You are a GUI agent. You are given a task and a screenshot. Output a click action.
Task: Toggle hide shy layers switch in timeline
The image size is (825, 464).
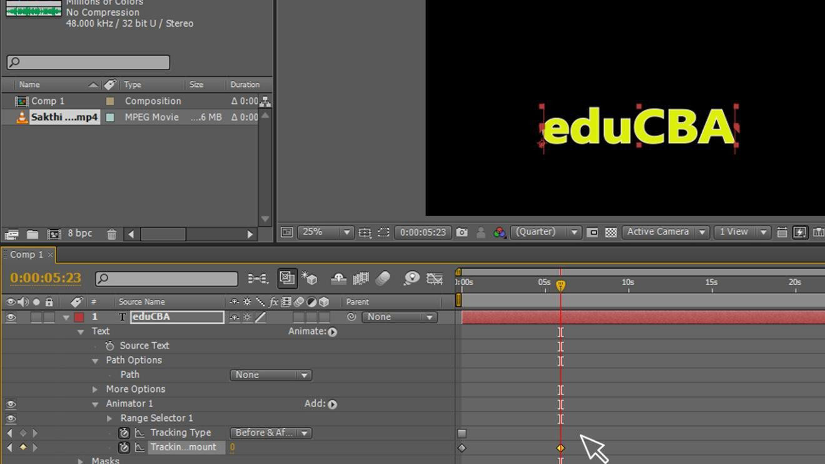338,278
